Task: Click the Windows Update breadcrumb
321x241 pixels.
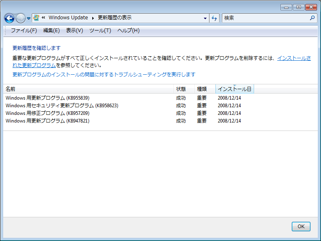Action: click(68, 18)
